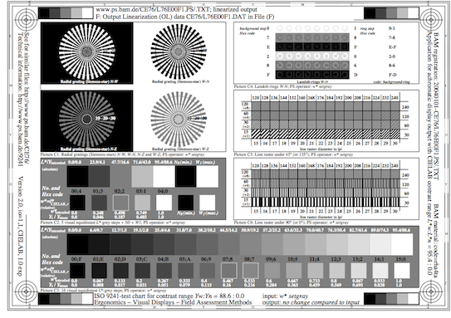Click the top-right concentric registration target
This screenshot has height=318, width=451.
pos(430,20)
